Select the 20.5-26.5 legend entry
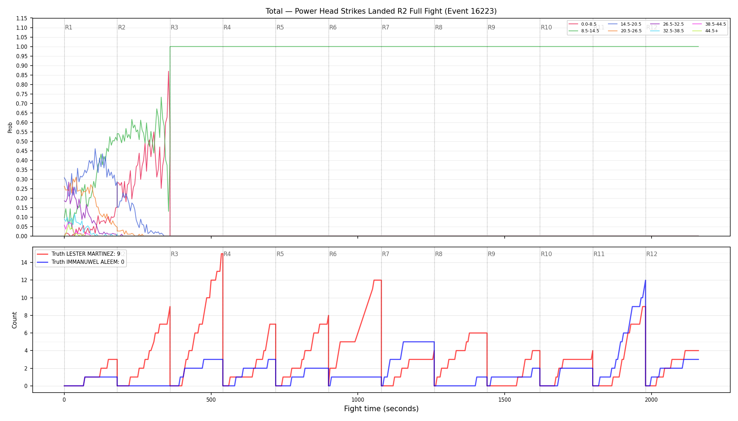Image resolution: width=738 pixels, height=421 pixels. click(624, 31)
